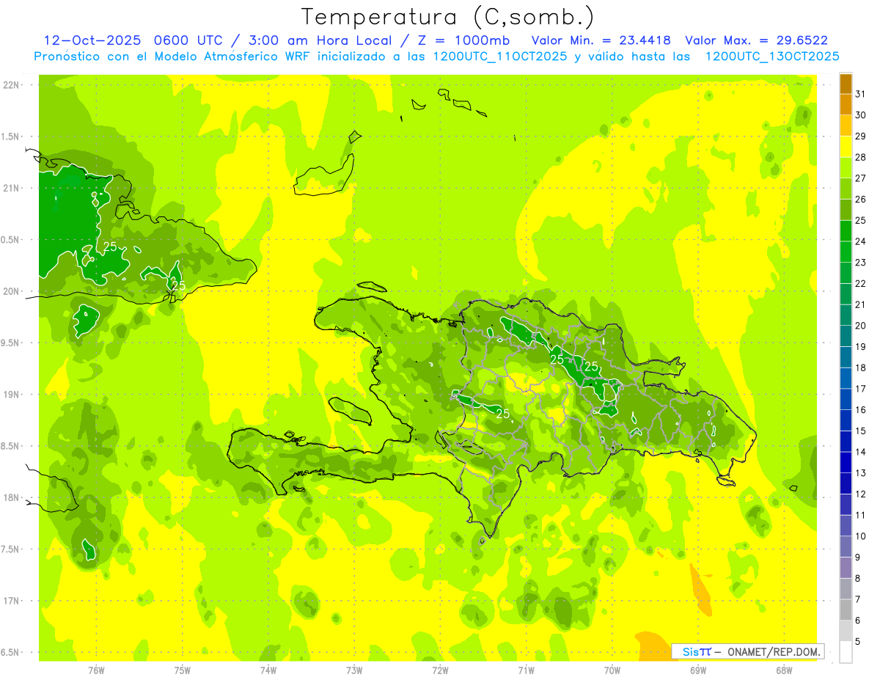Click Gonâve island outline west of Hispaniola
Screen dimensions: 880x680
point(349,409)
